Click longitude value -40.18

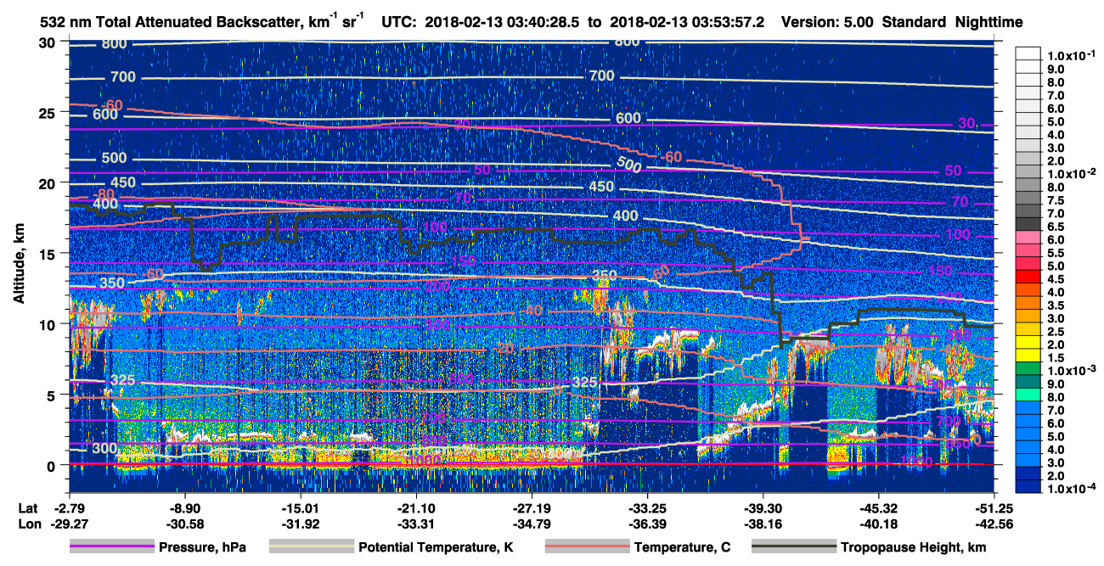878,523
